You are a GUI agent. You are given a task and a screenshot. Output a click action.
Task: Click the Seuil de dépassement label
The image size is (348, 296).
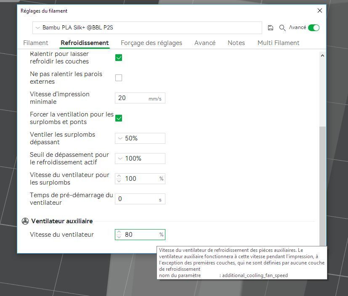[x=69, y=159]
